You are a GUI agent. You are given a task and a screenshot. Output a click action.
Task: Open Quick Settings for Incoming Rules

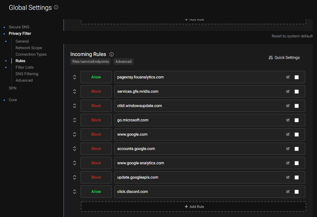[284, 58]
